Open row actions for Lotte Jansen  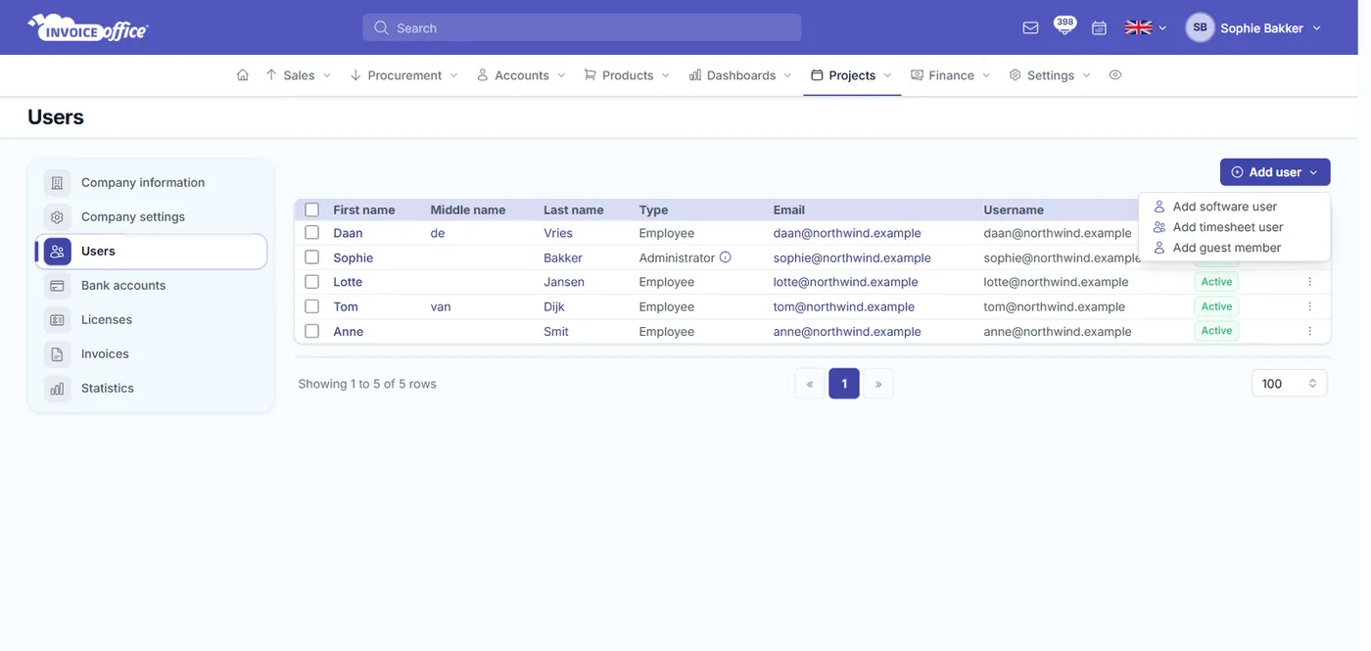tap(1309, 282)
